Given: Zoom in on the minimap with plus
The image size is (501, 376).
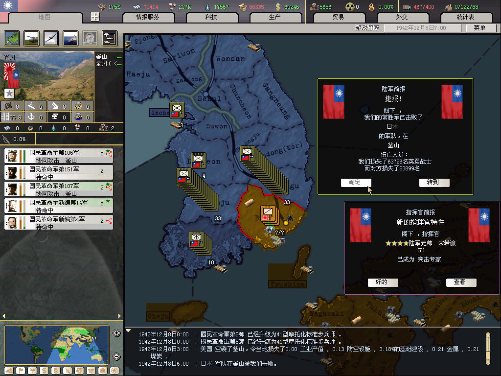Looking at the screenshot, I should click(x=116, y=333).
